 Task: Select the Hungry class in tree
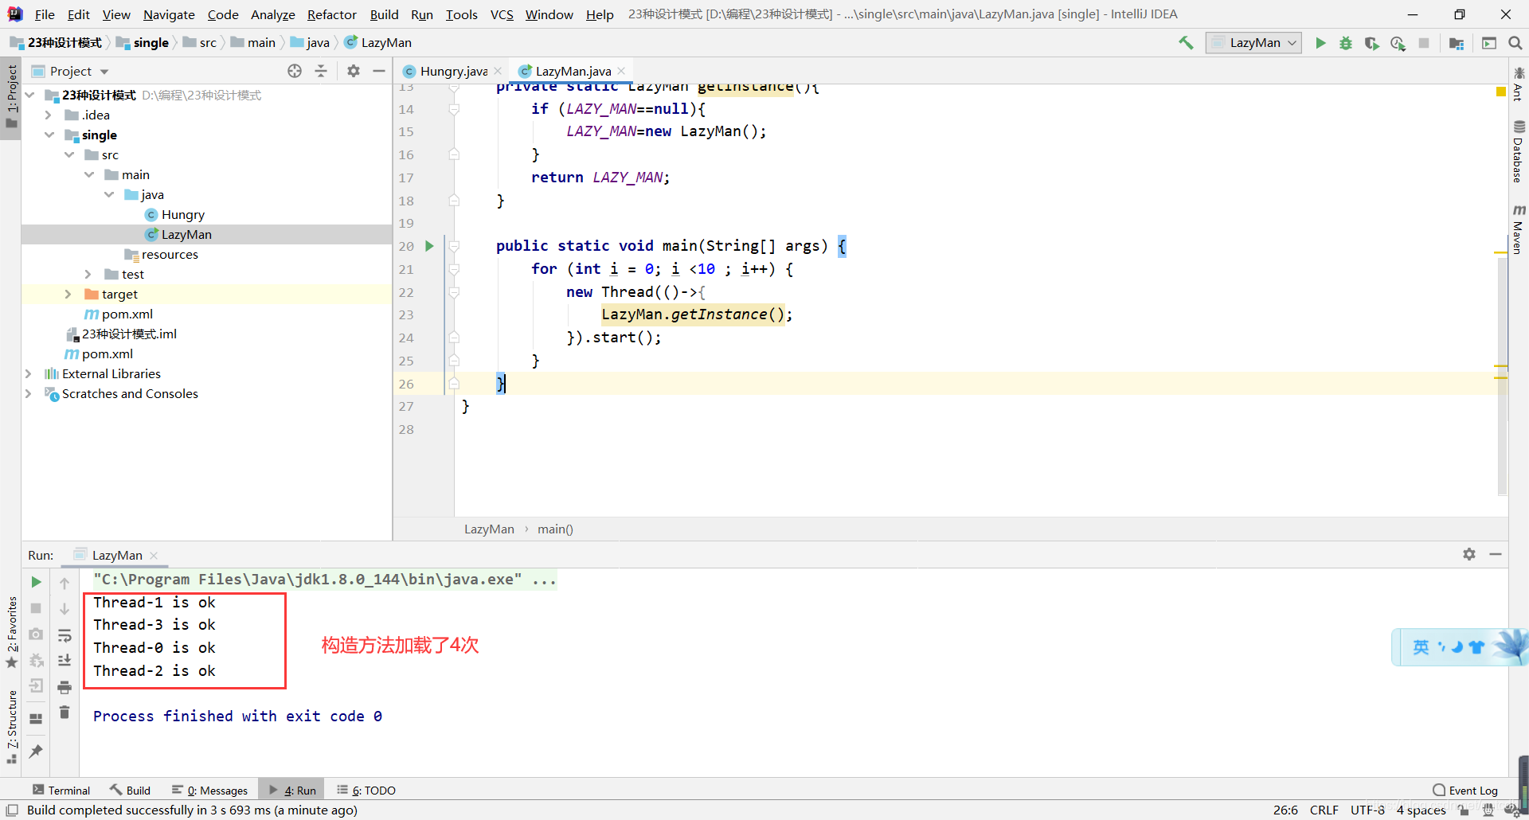(x=182, y=215)
